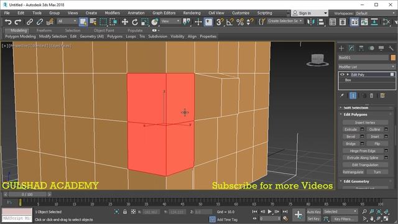Collapse the Edit Geometry rollout
This screenshot has width=398, height=224.
coord(356,181)
